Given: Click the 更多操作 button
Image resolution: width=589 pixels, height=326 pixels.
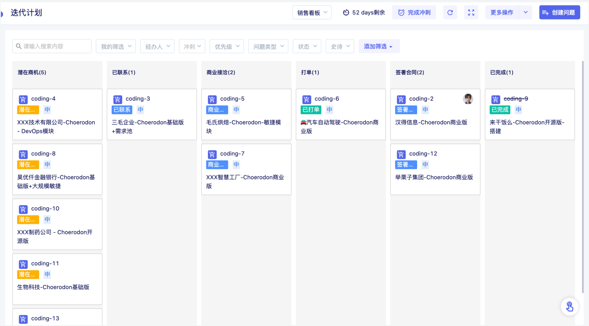Looking at the screenshot, I should coord(502,13).
